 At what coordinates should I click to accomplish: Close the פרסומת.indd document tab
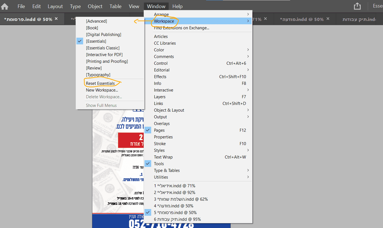click(56, 19)
